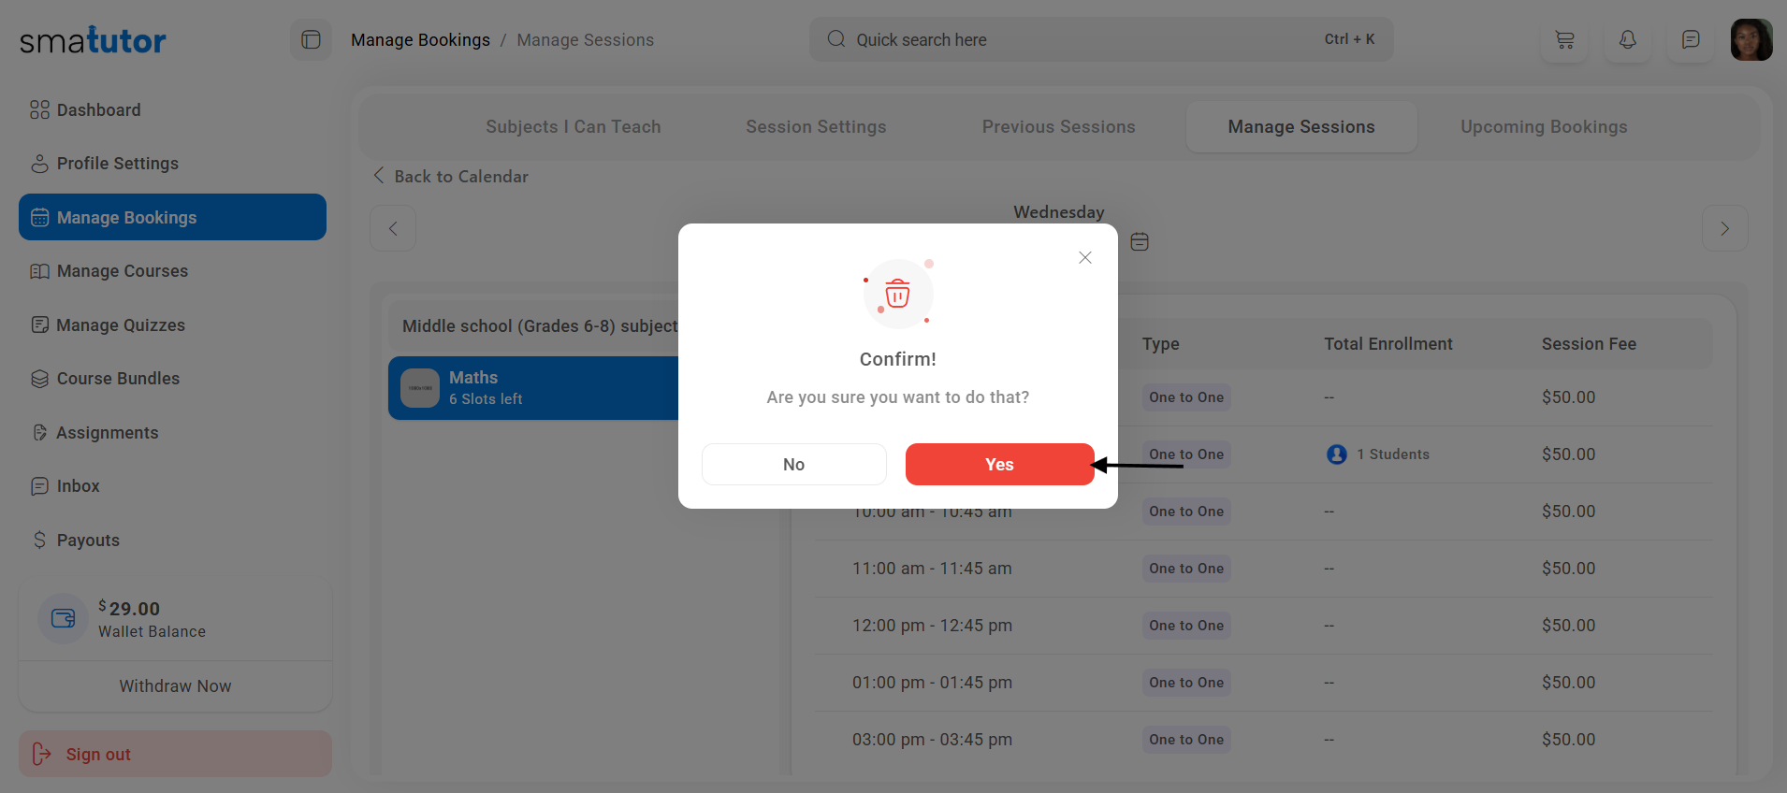This screenshot has height=793, width=1787.
Task: Open the notifications bell
Action: coord(1628,39)
